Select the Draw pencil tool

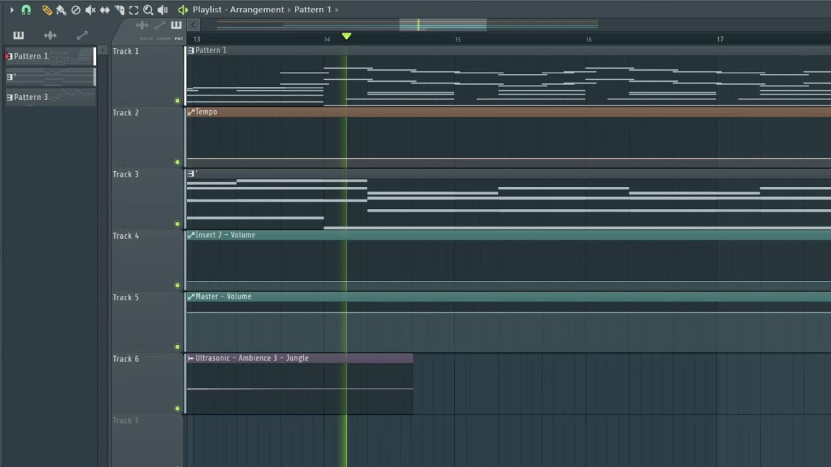coord(47,10)
